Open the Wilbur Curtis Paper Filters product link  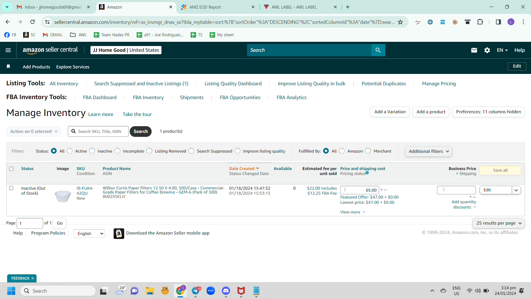(x=163, y=190)
